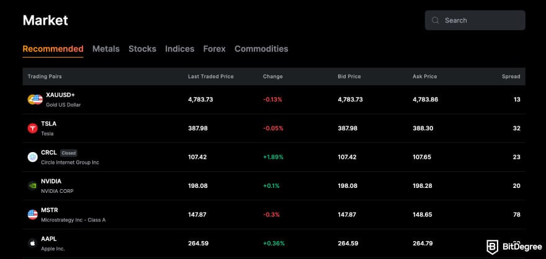Click the Market page heading
This screenshot has height=259, width=546.
[45, 20]
